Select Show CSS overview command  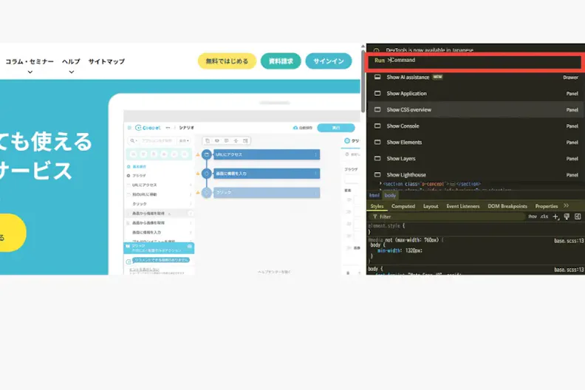pos(476,110)
